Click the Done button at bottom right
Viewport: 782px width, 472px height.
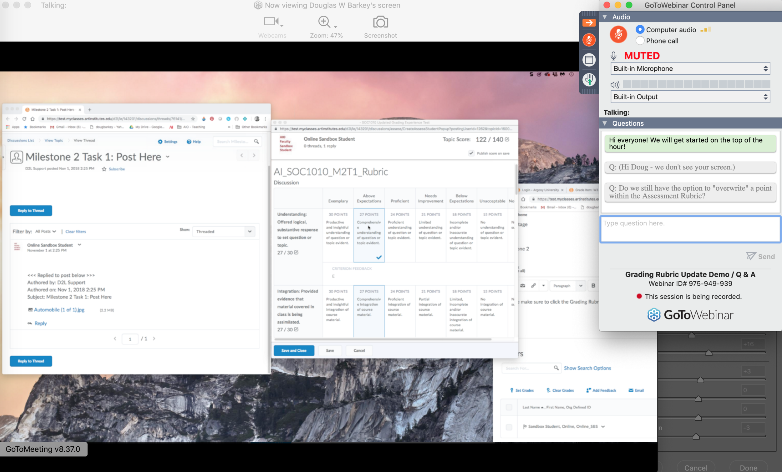point(748,468)
